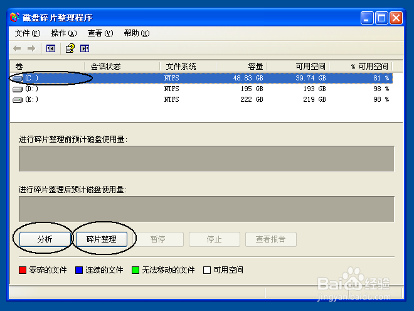Image resolution: width=414 pixels, height=311 pixels.
Task: Click the 81 % free space cell
Action: pos(381,79)
